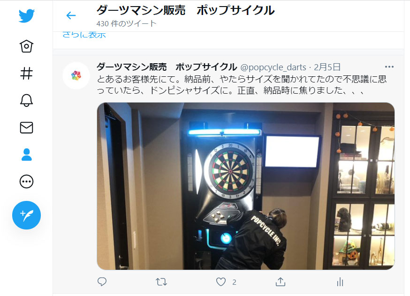
Task: Open the More circle menu in sidebar
Action: [x=26, y=182]
